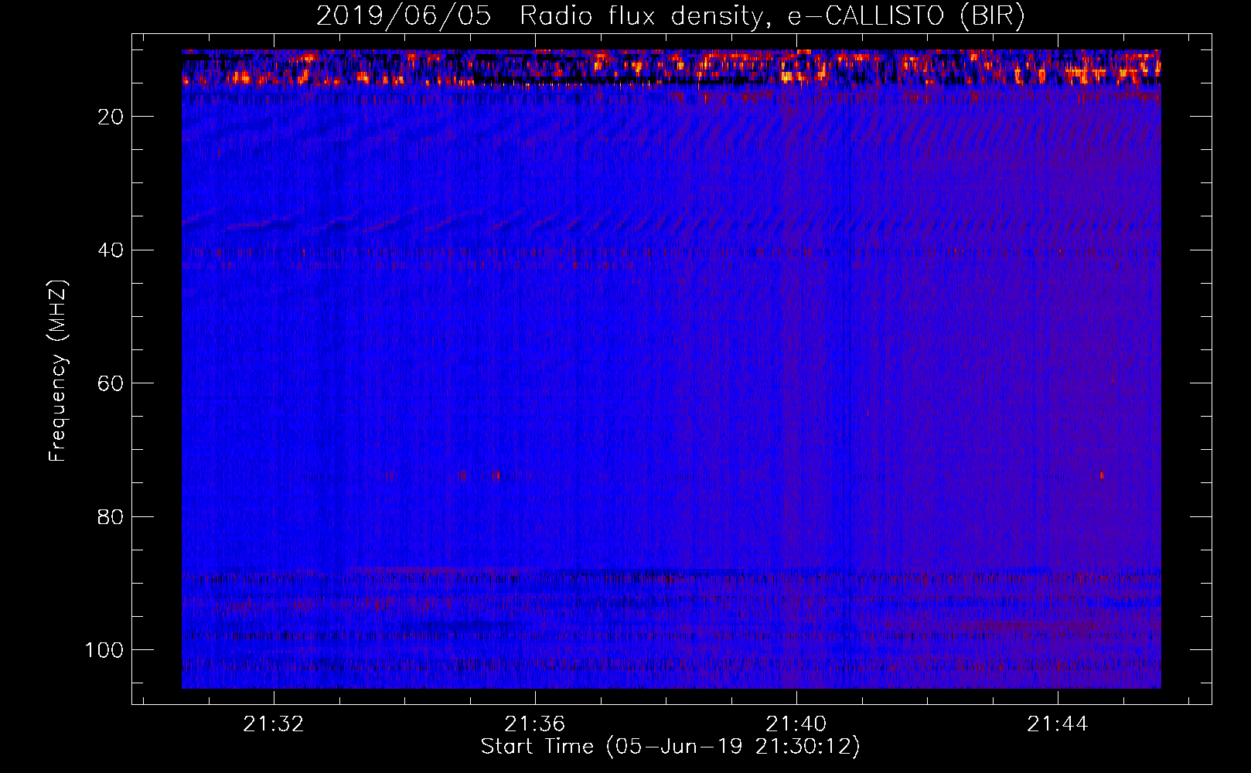Click the plot title with date 2019/06/05
The height and width of the screenshot is (773, 1251).
[670, 16]
